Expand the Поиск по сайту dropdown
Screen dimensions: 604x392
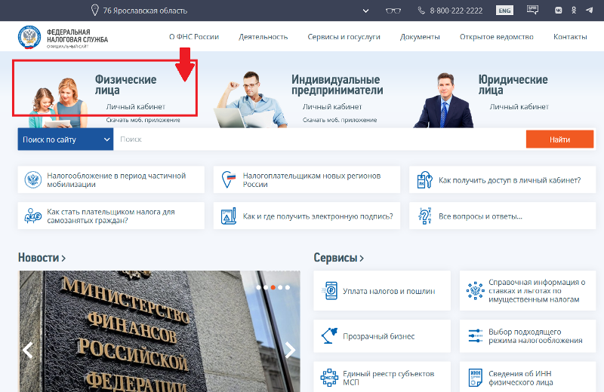(66, 139)
